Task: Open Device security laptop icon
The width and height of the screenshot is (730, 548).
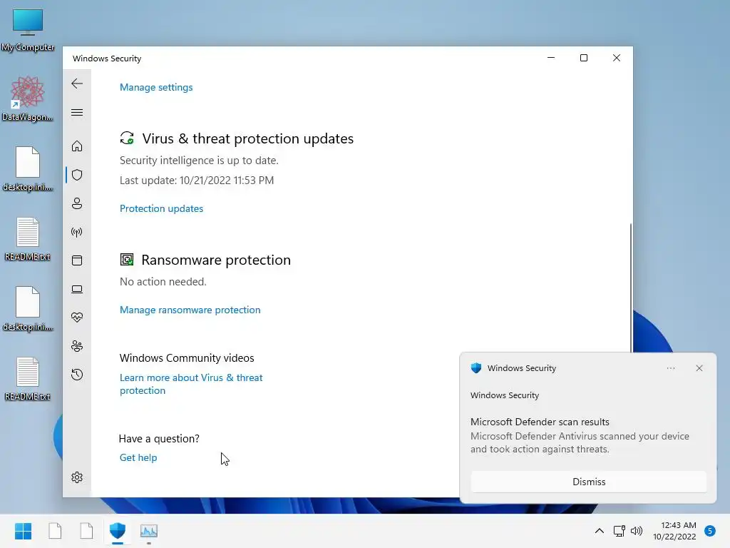Action: click(x=77, y=290)
